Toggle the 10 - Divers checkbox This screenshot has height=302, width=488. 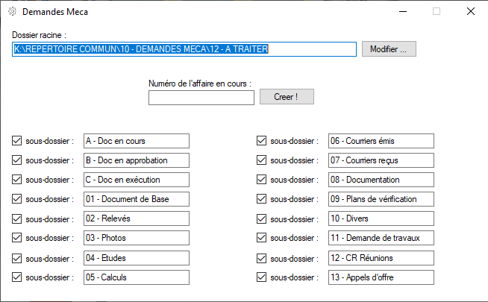tap(261, 218)
